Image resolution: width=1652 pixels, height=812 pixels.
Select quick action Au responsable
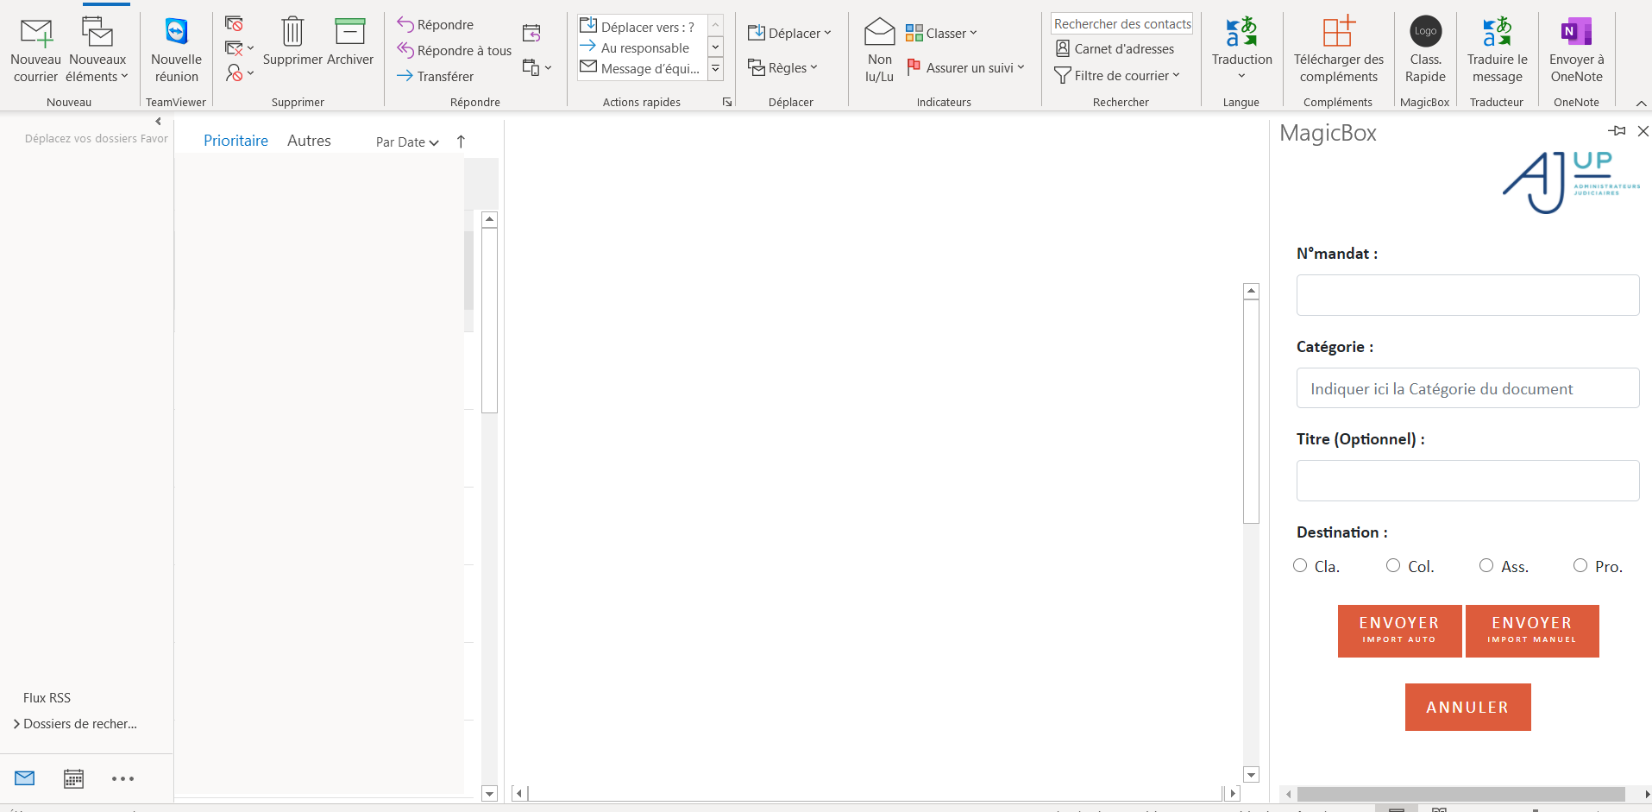640,48
